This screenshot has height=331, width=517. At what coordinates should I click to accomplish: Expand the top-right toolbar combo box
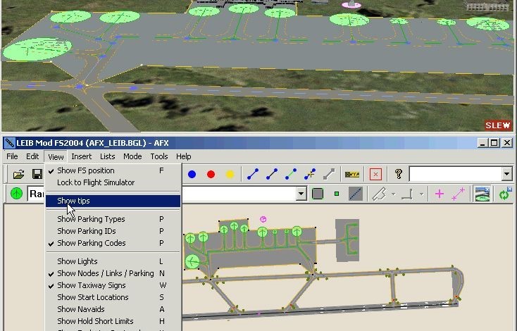click(x=506, y=174)
